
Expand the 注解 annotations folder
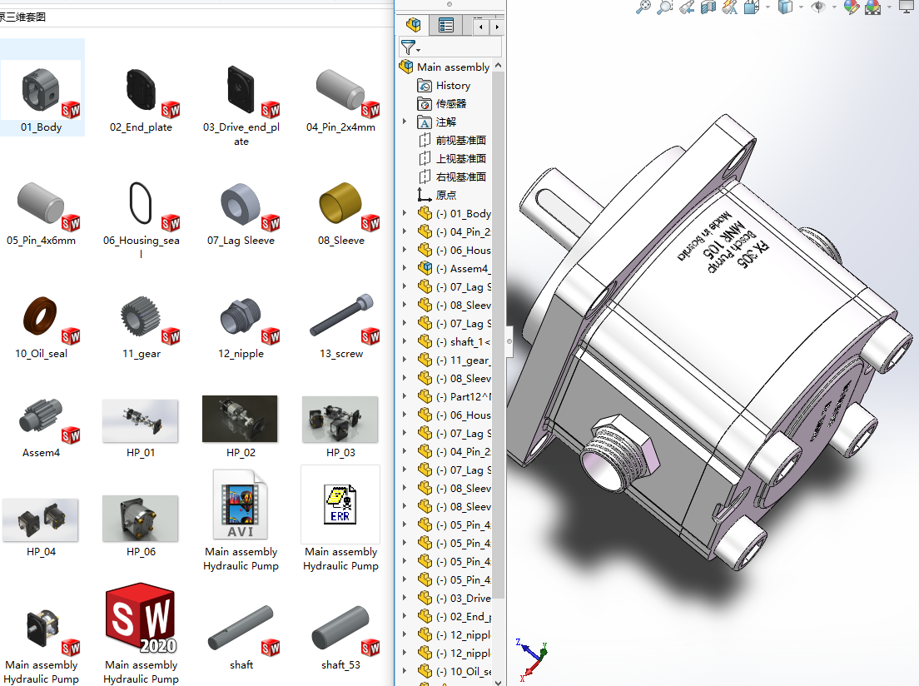(405, 122)
